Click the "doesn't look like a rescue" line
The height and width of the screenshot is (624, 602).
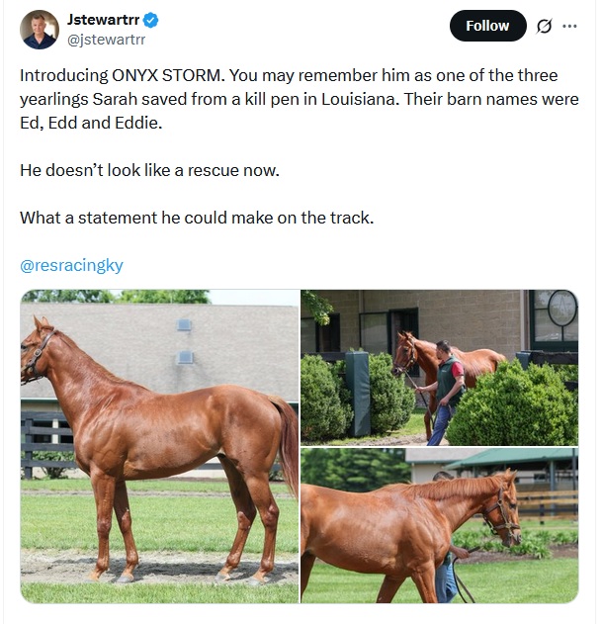(x=149, y=170)
